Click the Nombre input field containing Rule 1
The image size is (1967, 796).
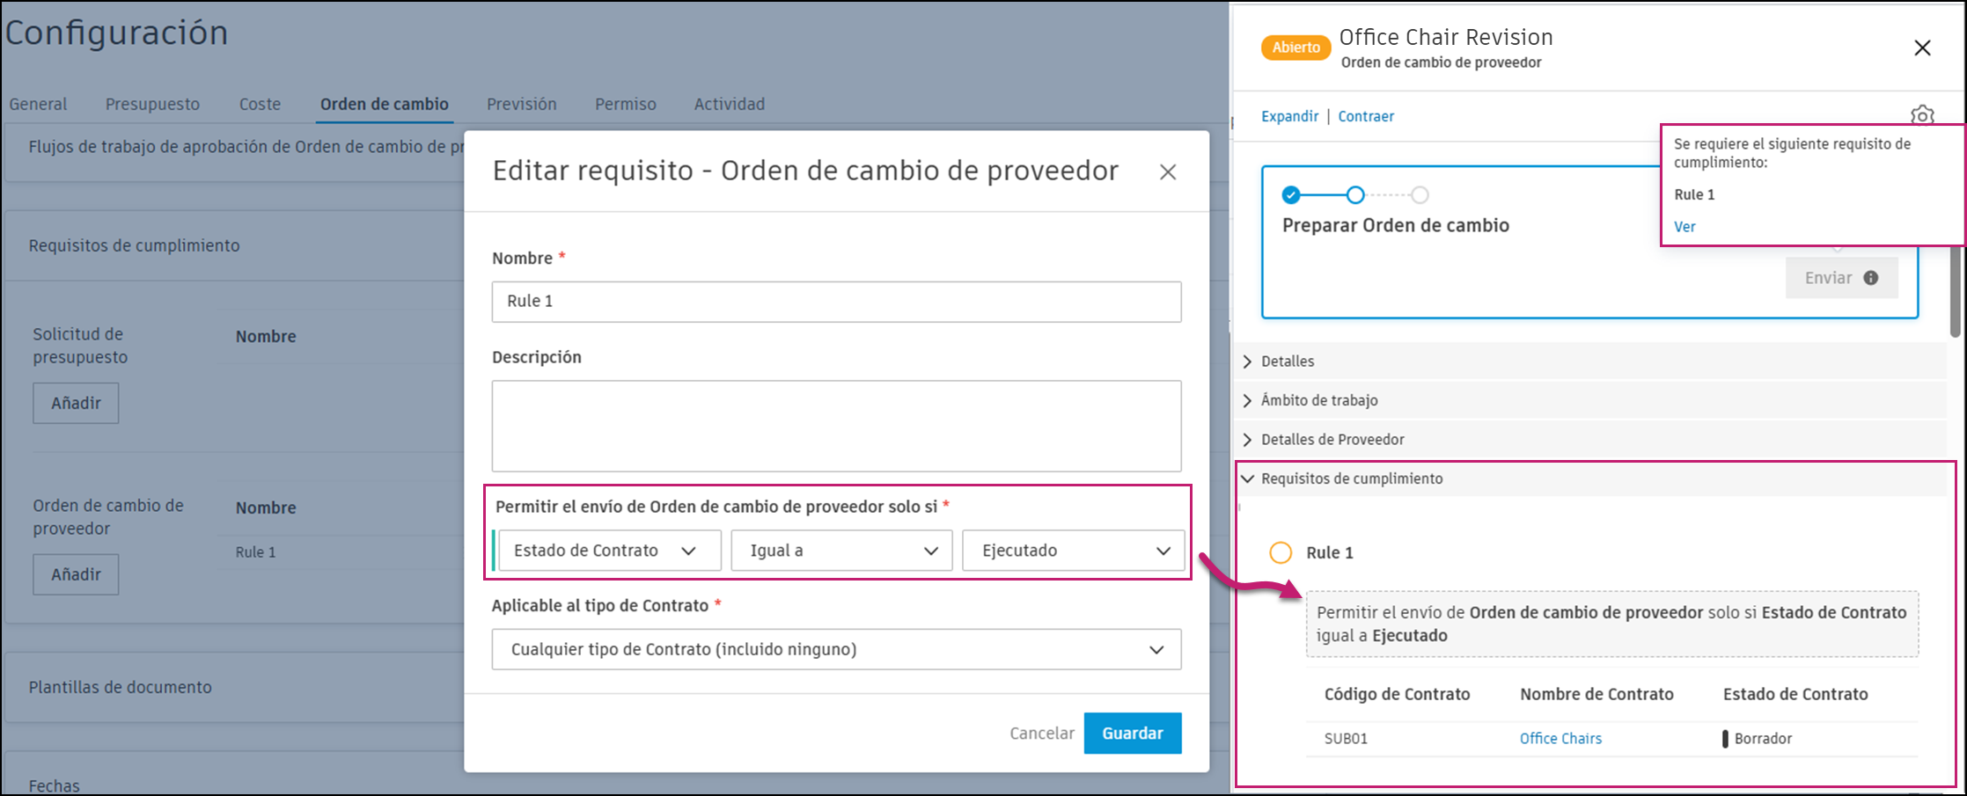[835, 301]
